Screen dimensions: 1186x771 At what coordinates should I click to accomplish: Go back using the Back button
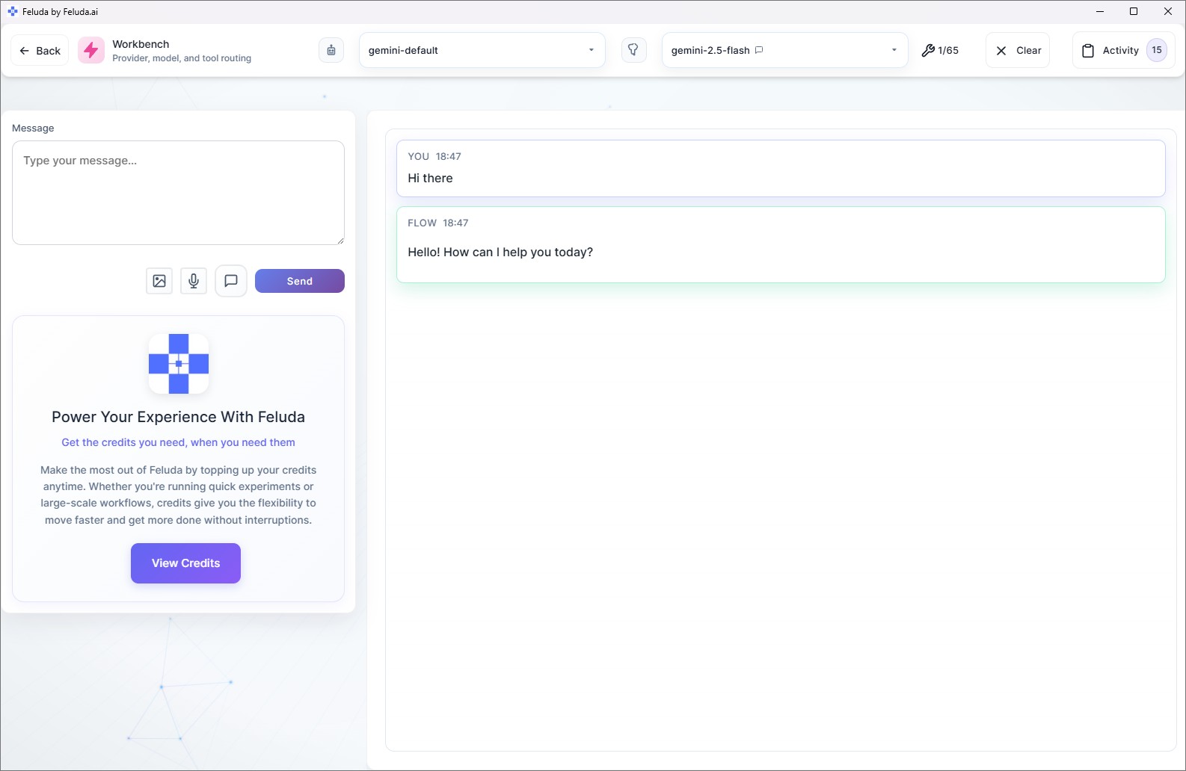click(40, 51)
